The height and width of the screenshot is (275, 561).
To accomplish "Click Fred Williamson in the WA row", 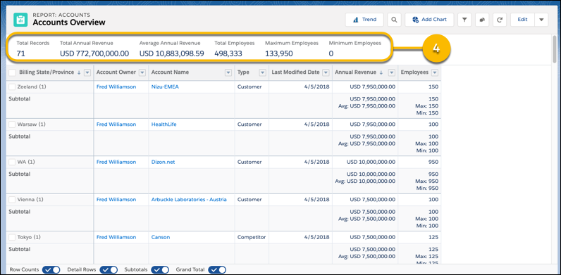I will tap(116, 162).
